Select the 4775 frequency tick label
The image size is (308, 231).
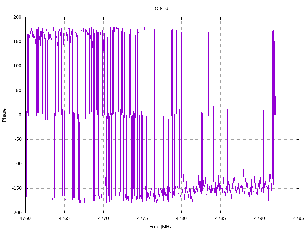click(143, 218)
